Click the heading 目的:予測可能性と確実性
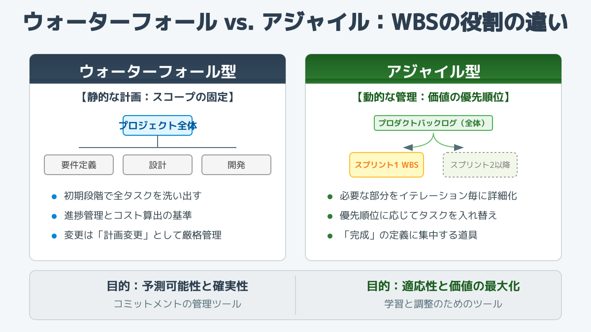The height and width of the screenshot is (332, 591). click(177, 286)
